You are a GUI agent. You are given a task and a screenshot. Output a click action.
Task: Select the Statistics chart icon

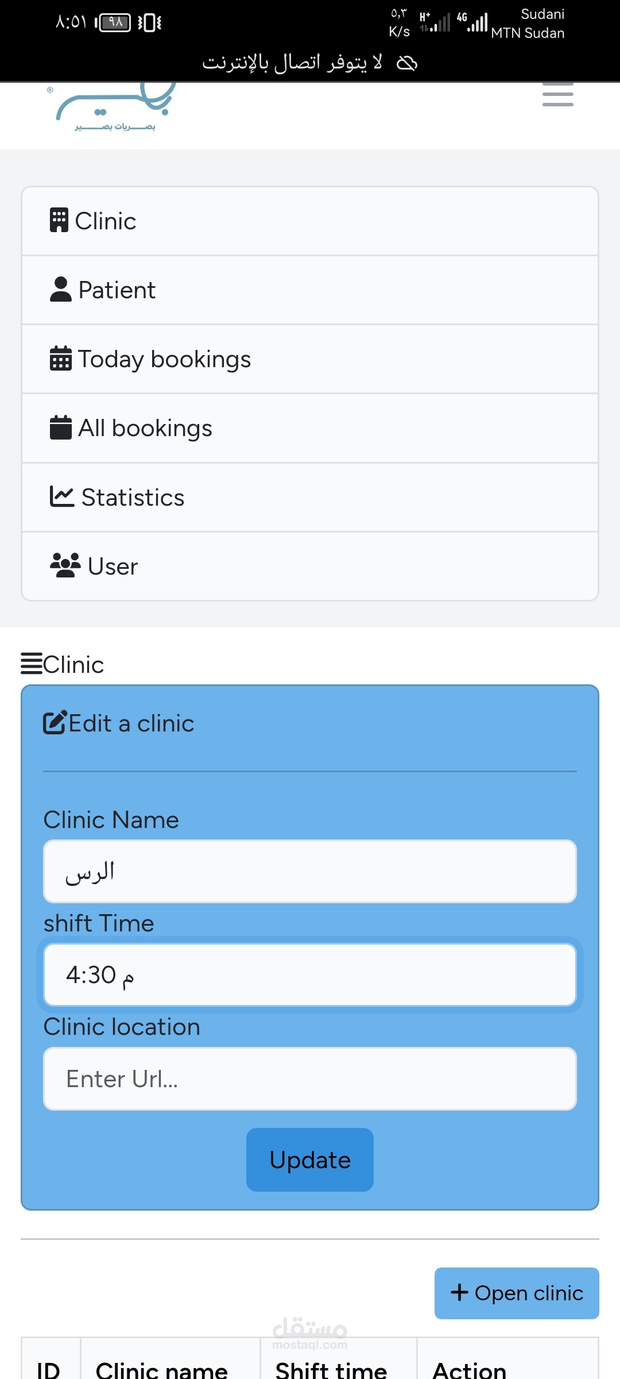(63, 496)
